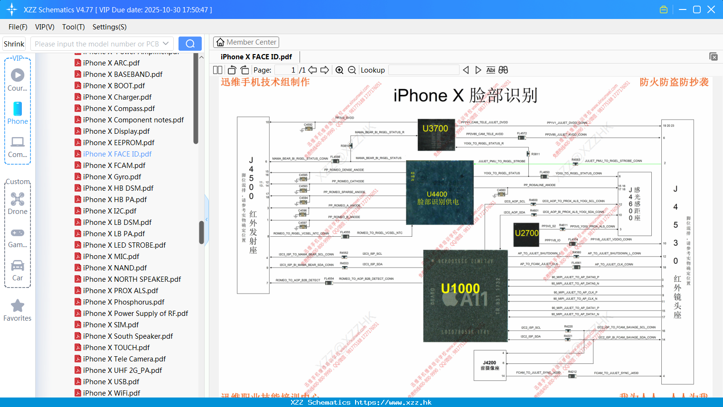Rotate the page clockwise
The image size is (723, 407).
(x=244, y=70)
